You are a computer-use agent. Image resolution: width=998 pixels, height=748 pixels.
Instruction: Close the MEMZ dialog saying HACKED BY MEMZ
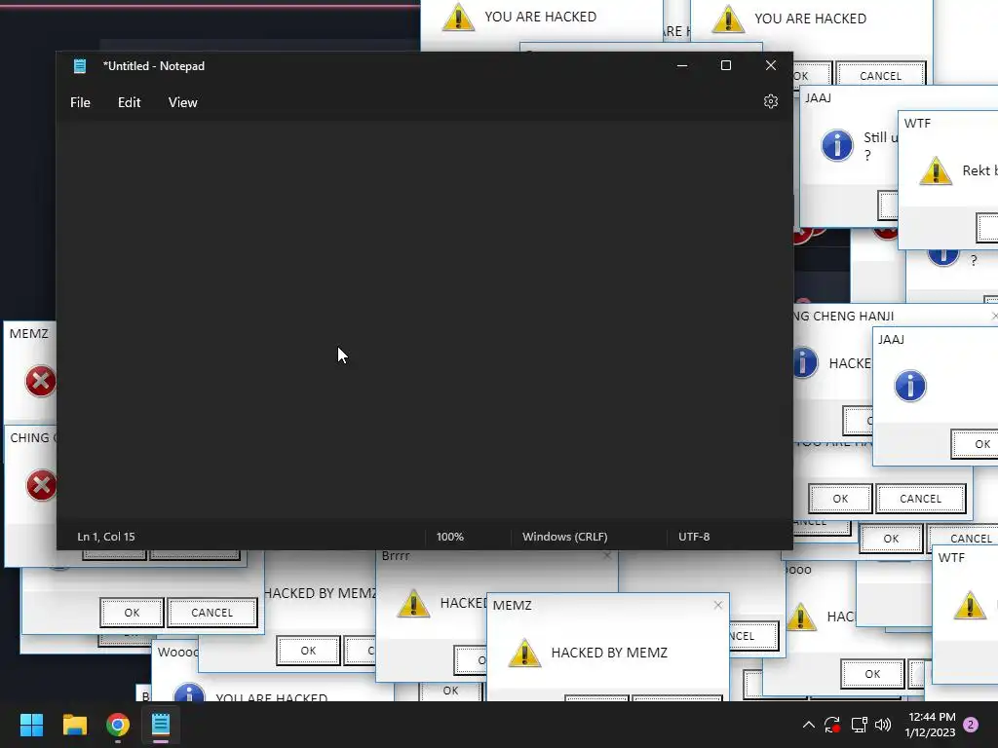718,605
